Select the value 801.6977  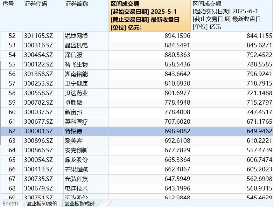pyautogui.click(x=150, y=93)
